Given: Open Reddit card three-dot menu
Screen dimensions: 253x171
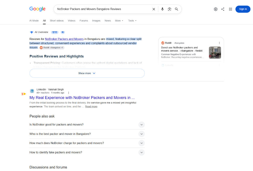Looking at the screenshot, I should pos(219,43).
